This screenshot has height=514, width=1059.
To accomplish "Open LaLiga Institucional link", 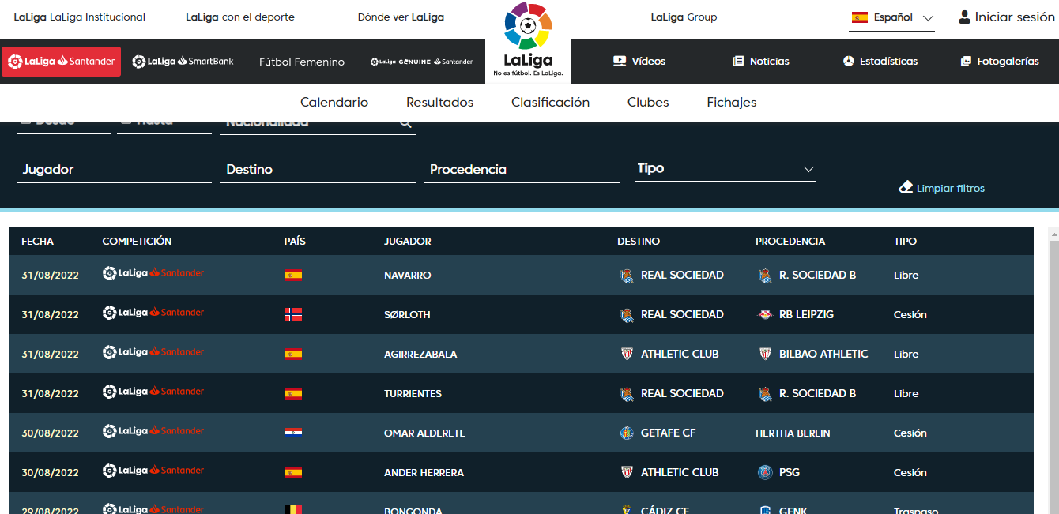I will tap(80, 17).
